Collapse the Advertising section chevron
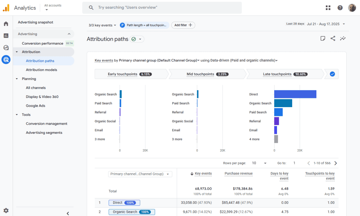Screen dimensions: 360x216 tap(69, 34)
